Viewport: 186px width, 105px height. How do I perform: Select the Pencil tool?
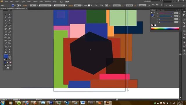[10, 26]
